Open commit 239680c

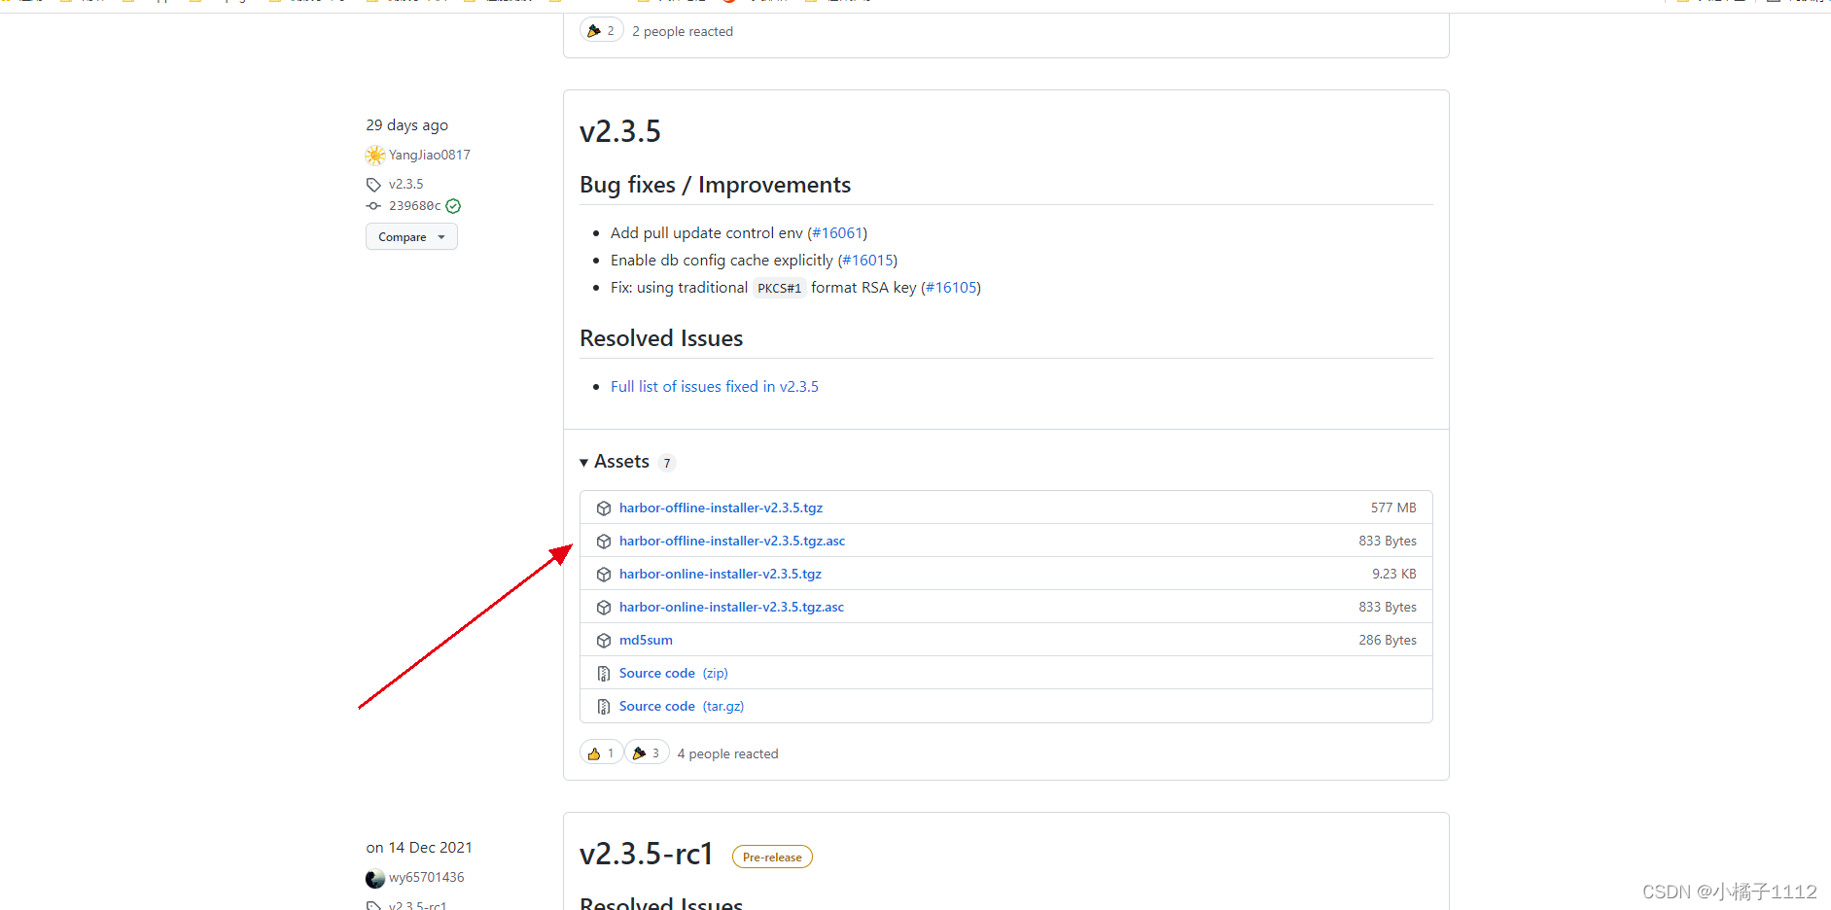point(415,206)
